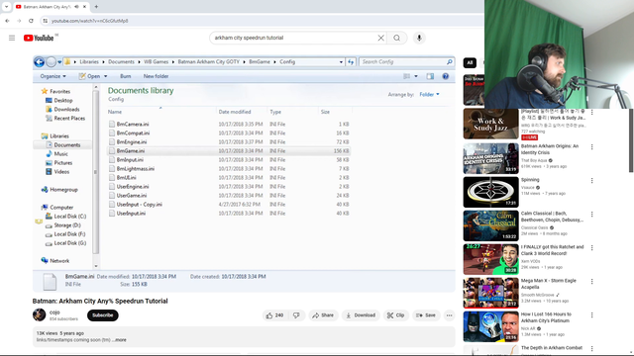
Task: Go to YouTube home via the logo
Action: 39,38
